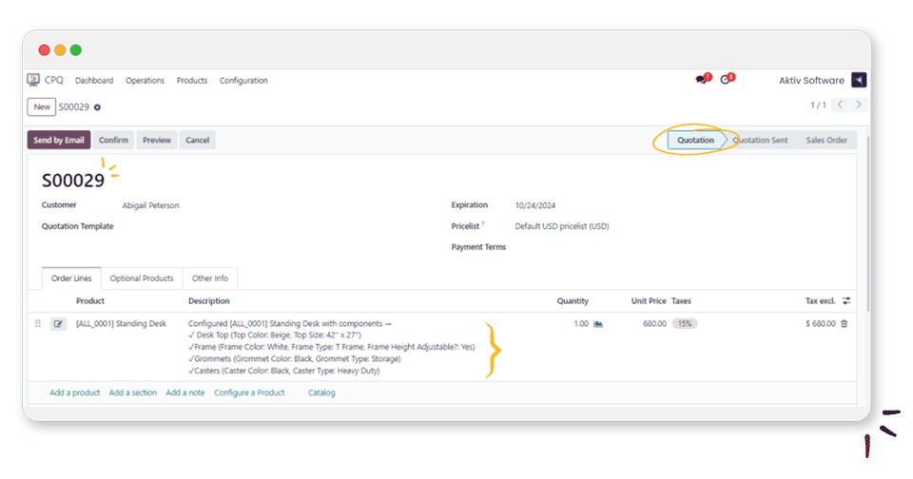Switch to the Optional Products tab
The width and height of the screenshot is (913, 479).
(x=142, y=278)
